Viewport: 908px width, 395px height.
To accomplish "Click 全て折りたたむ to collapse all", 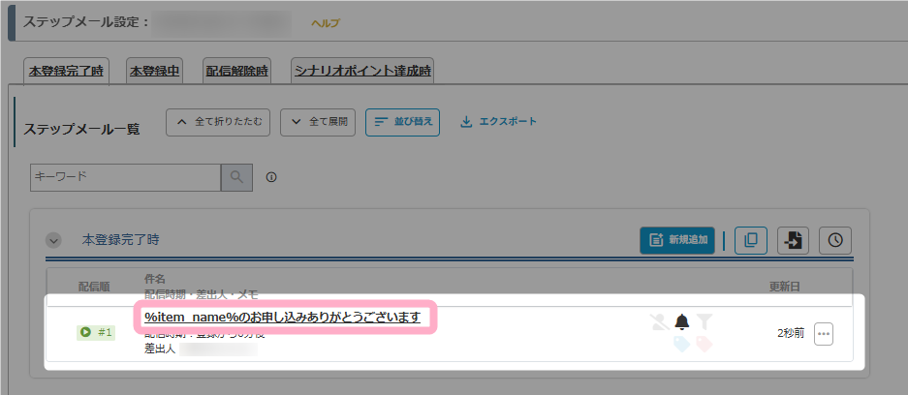I will [x=218, y=122].
